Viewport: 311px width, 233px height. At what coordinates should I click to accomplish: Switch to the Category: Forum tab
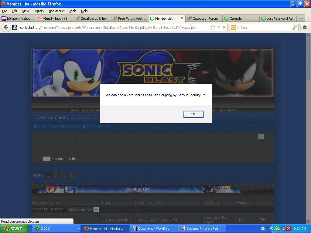click(x=204, y=19)
